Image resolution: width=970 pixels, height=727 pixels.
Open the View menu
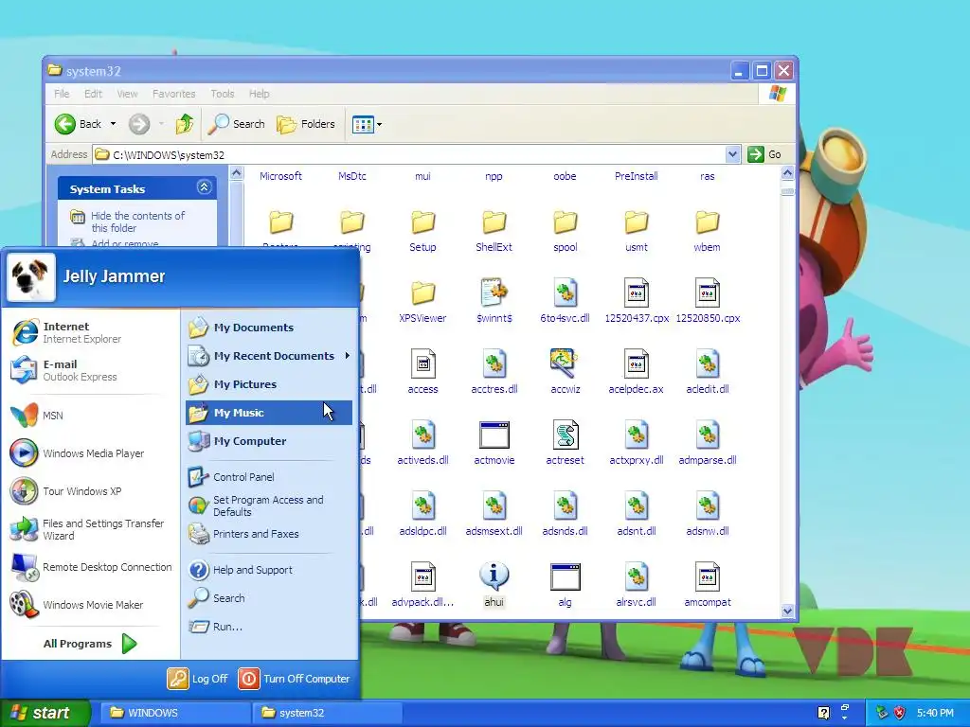(127, 94)
